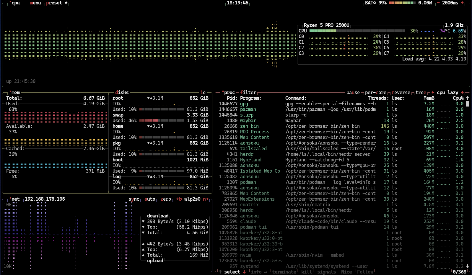This screenshot has height=275, width=472.
Task: Decrease update interval with minus
Action: coord(438,3)
